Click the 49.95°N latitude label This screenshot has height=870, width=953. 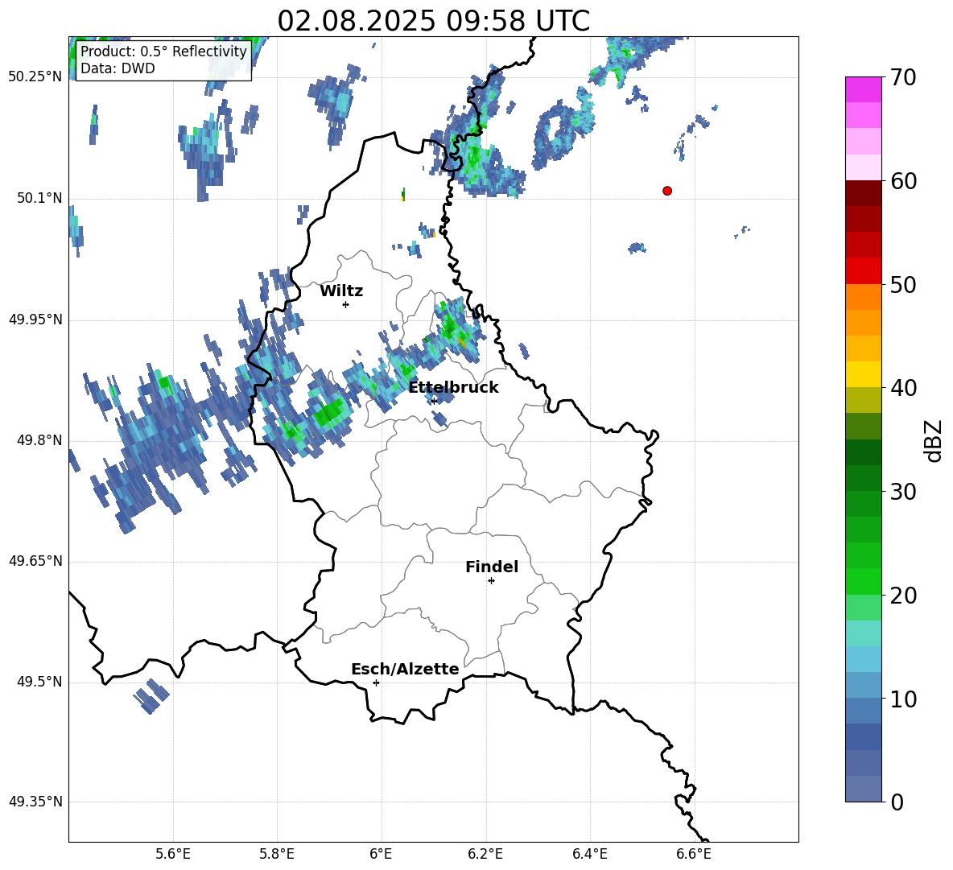click(x=35, y=320)
